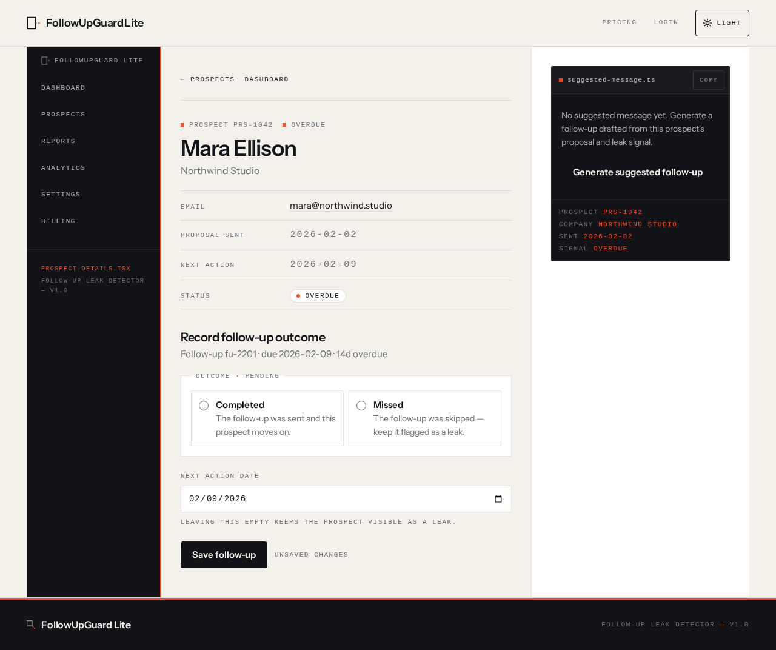Open Dashboard in the sidebar
Screen dimensions: 776x650
point(64,88)
